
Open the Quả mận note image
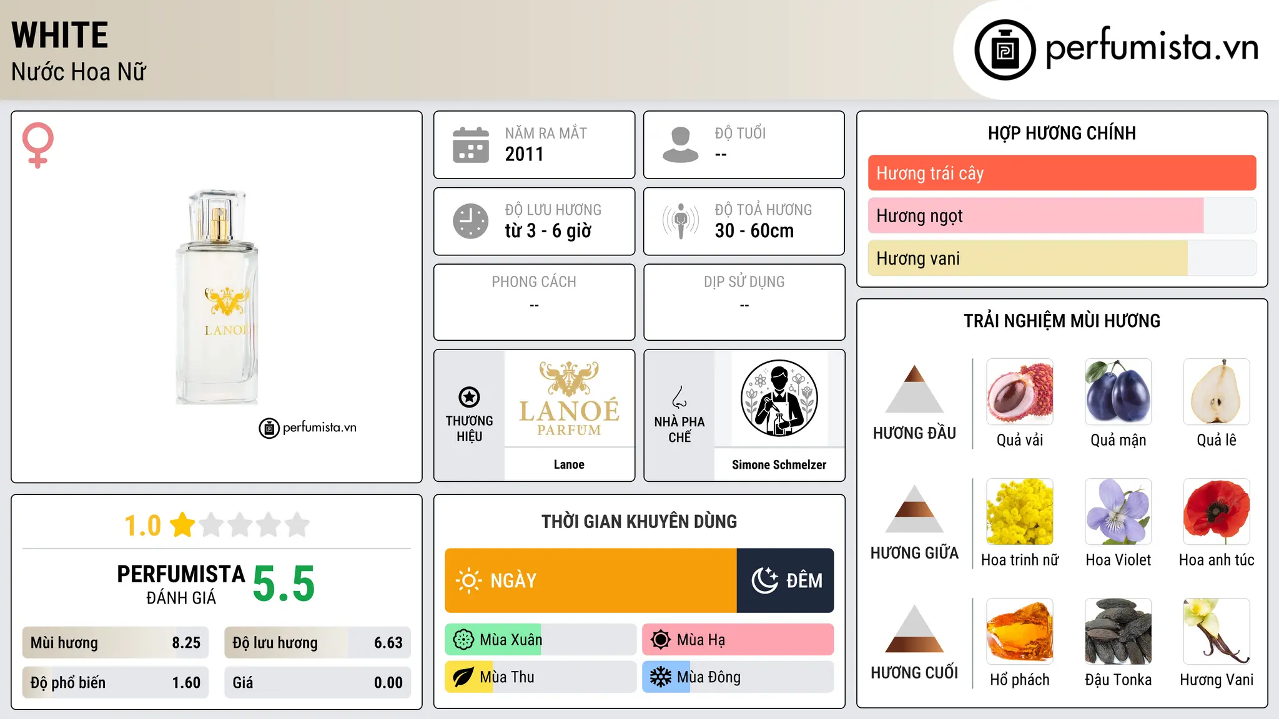point(1119,392)
